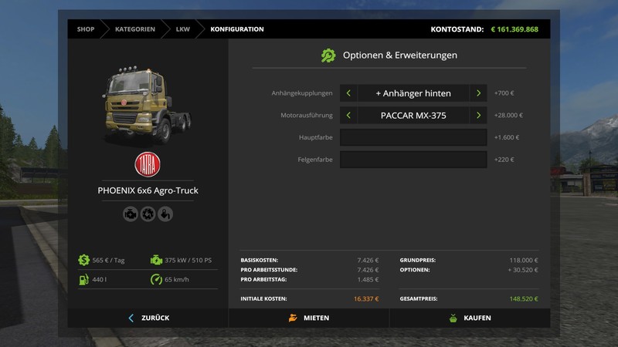The height and width of the screenshot is (347, 618).
Task: Open the Hauptfarbe color field
Action: (413, 138)
